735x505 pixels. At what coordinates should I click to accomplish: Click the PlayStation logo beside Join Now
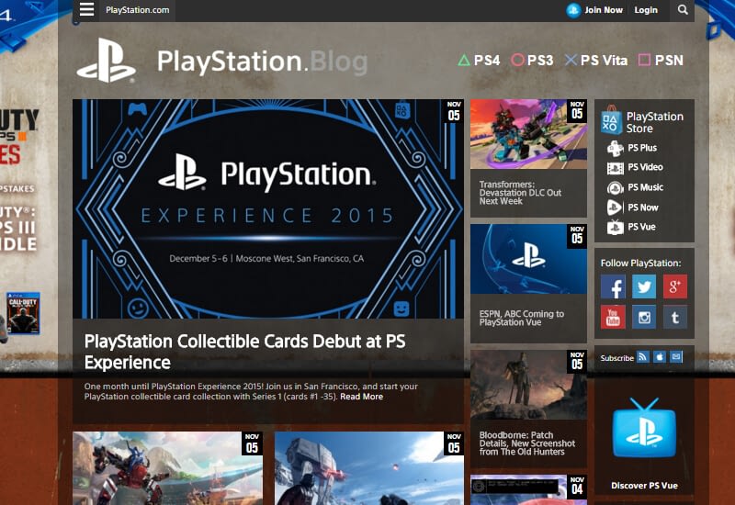573,10
